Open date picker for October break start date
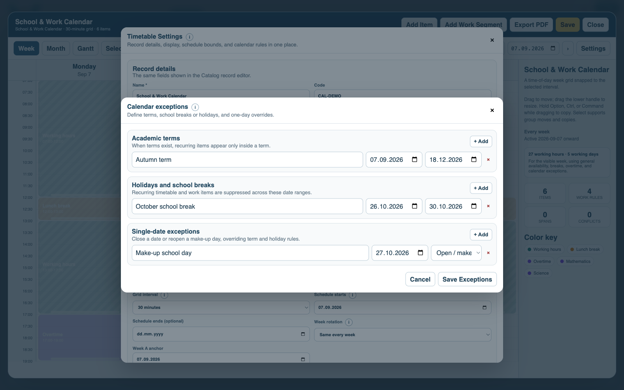 pos(415,206)
